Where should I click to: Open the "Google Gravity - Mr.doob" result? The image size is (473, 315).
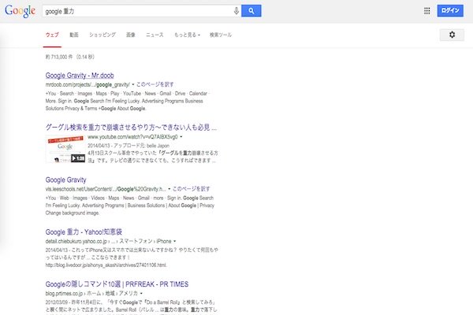tap(80, 76)
